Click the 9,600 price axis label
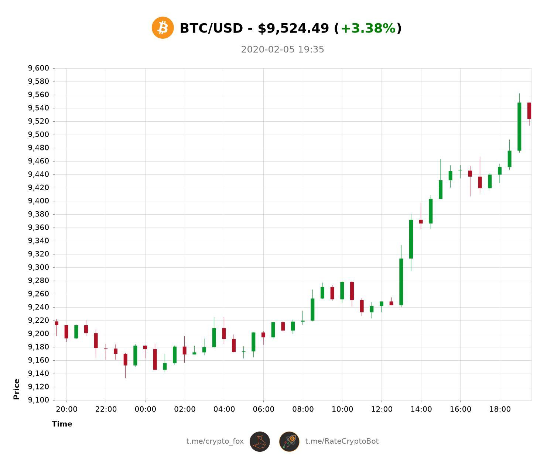 click(x=38, y=68)
